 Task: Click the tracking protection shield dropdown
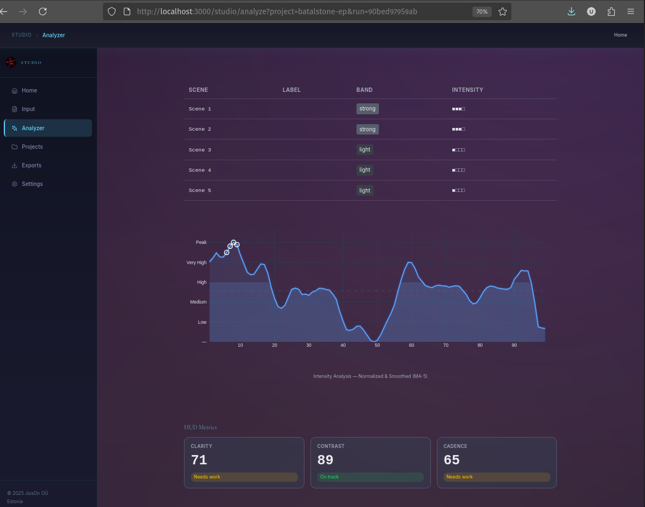tap(111, 11)
